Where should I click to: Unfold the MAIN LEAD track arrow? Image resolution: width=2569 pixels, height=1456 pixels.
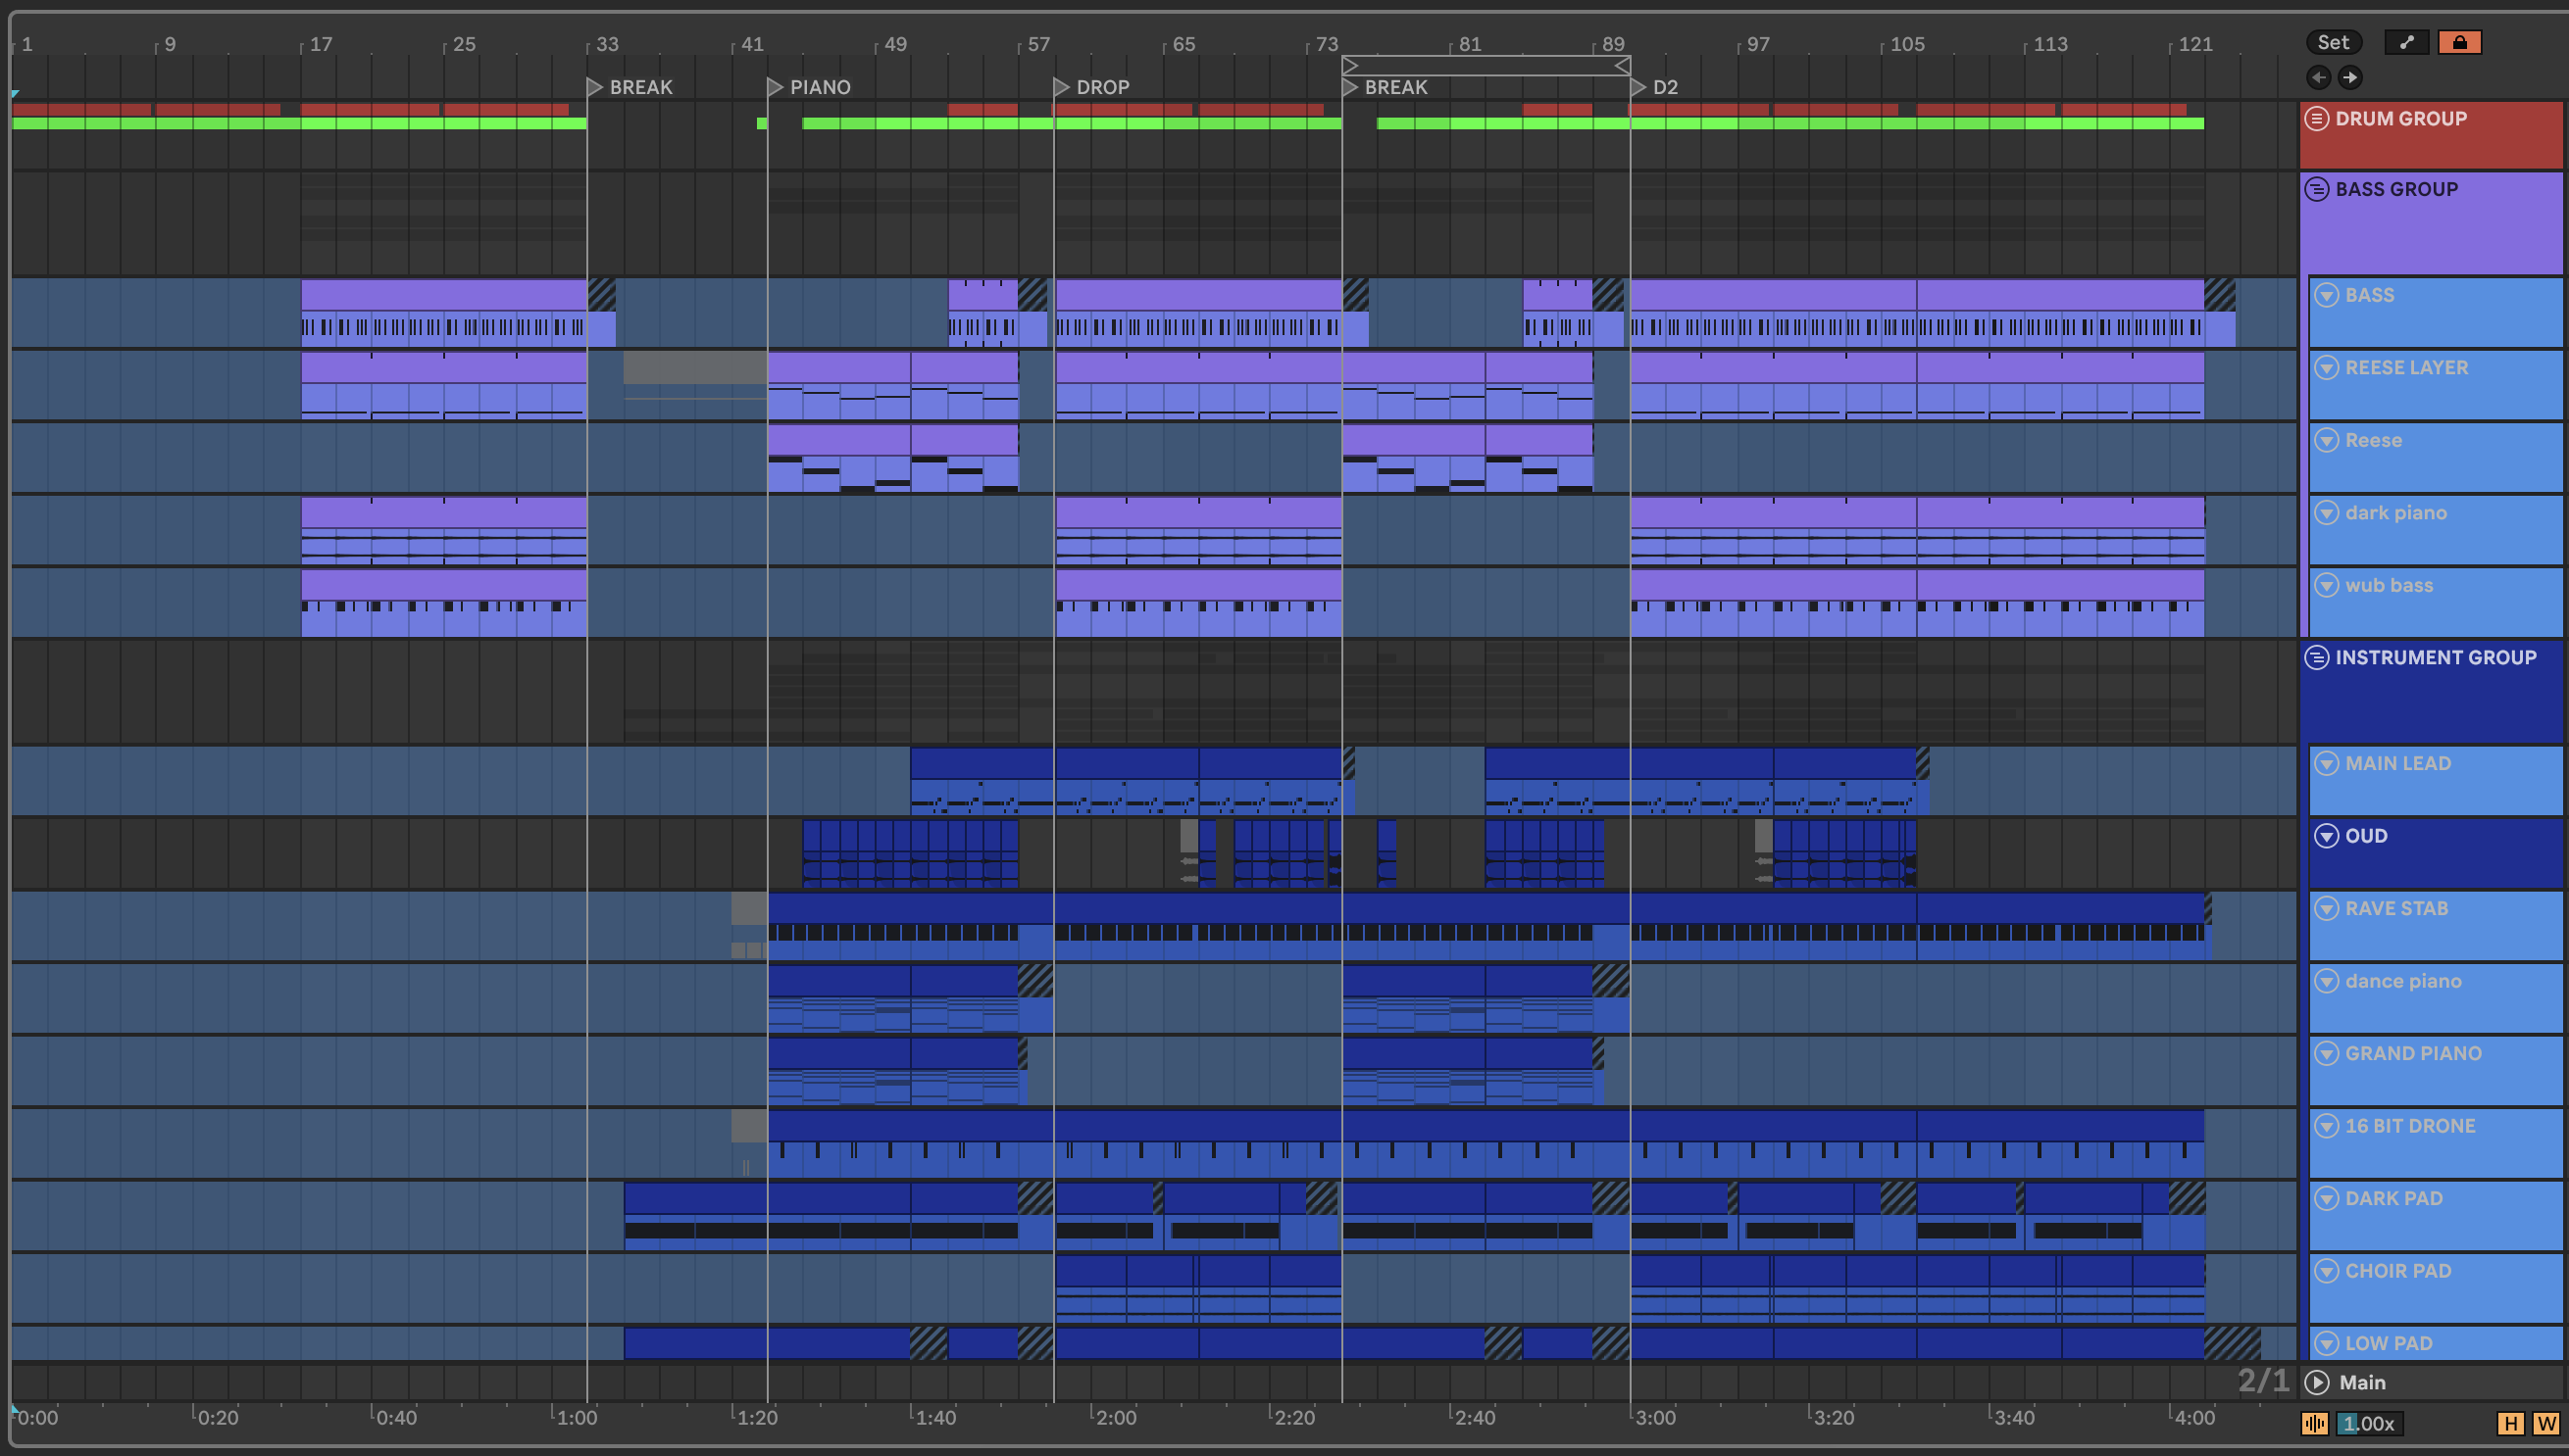(2327, 763)
